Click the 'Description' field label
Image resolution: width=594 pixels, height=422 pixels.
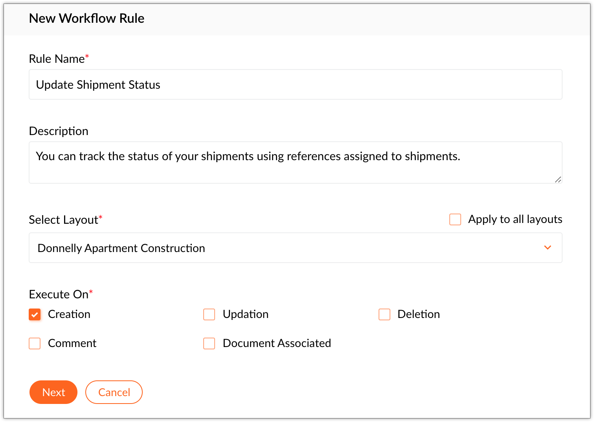(x=59, y=131)
